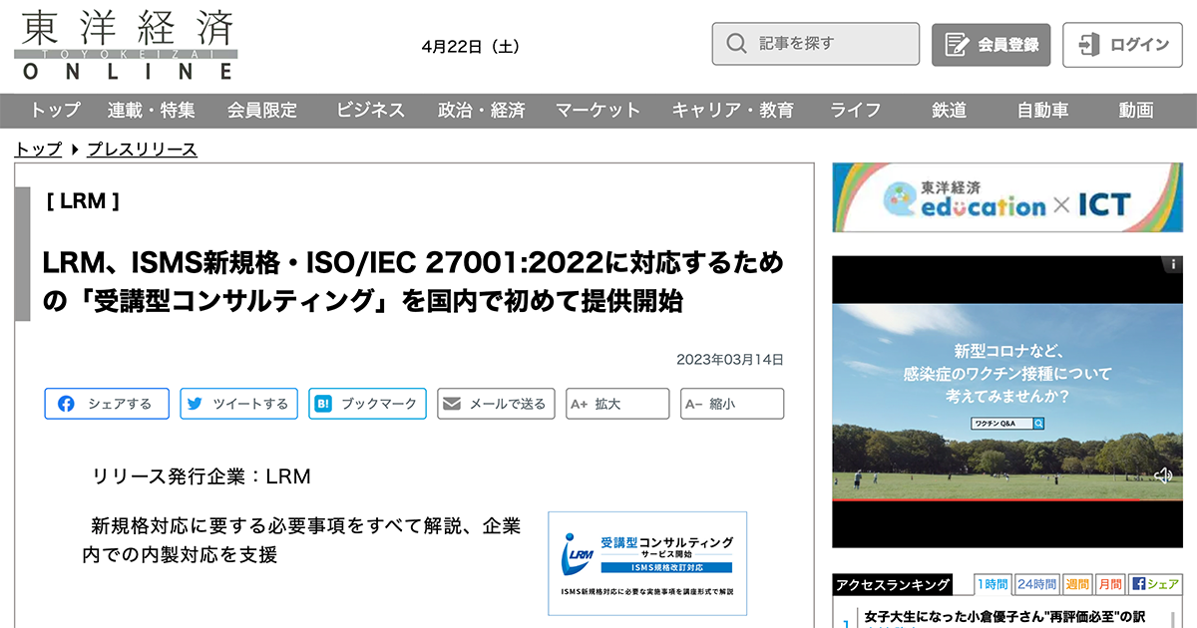Image resolution: width=1197 pixels, height=628 pixels.
Task: Select 政治・経済 in the navigation bar
Action: point(481,111)
